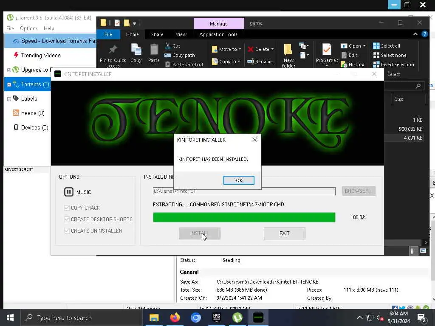The width and height of the screenshot is (435, 326).
Task: Click the Explorer search magnifier icon
Action: (x=418, y=86)
